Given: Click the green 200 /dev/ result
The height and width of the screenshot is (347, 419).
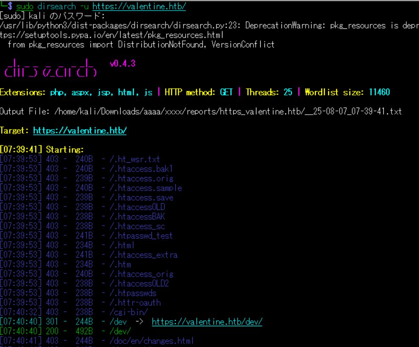Looking at the screenshot, I should tap(120, 331).
